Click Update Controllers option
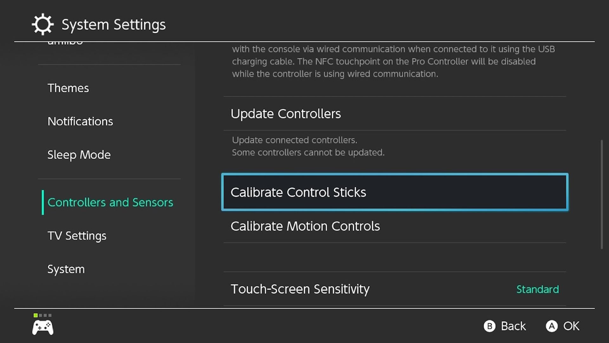Image resolution: width=609 pixels, height=343 pixels. coord(286,113)
